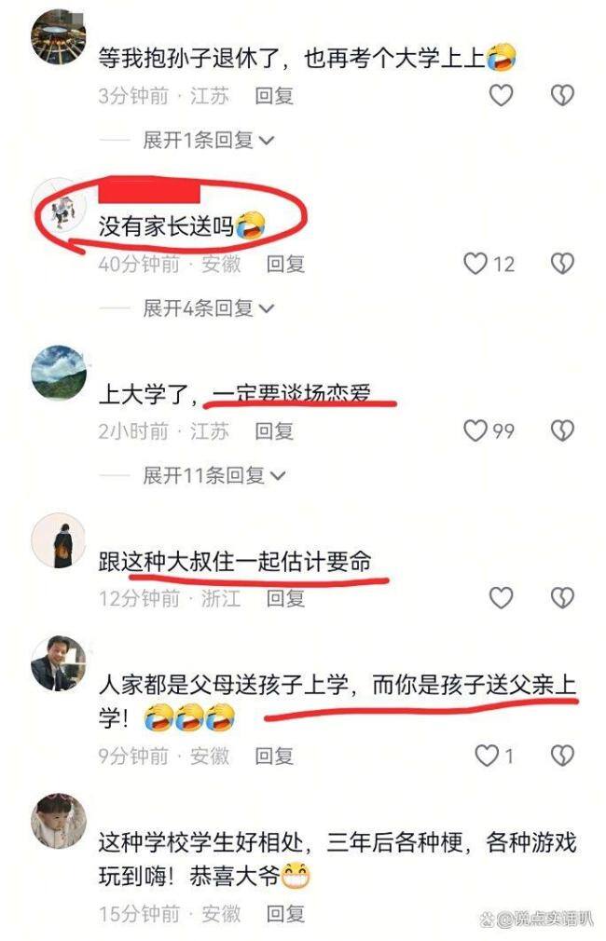Expand 展开4条回复 replies
This screenshot has width=606, height=941.
(209, 308)
